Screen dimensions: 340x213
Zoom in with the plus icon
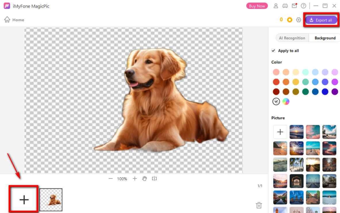coord(135,178)
